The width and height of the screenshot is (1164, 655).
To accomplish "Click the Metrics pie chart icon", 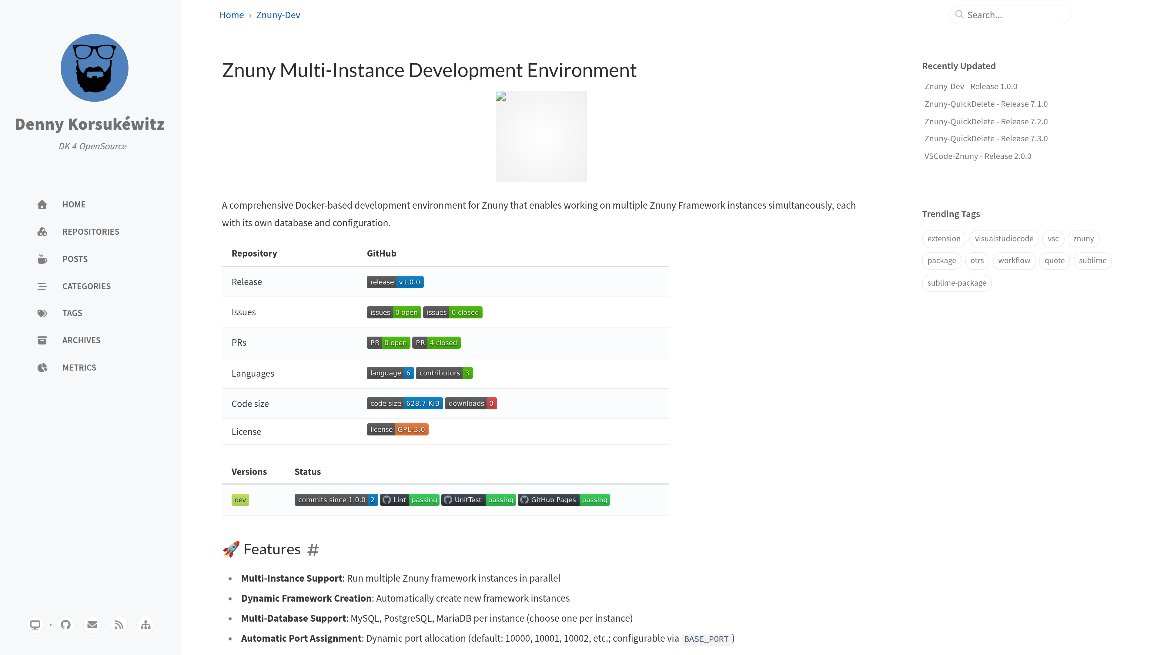I will pyautogui.click(x=42, y=368).
